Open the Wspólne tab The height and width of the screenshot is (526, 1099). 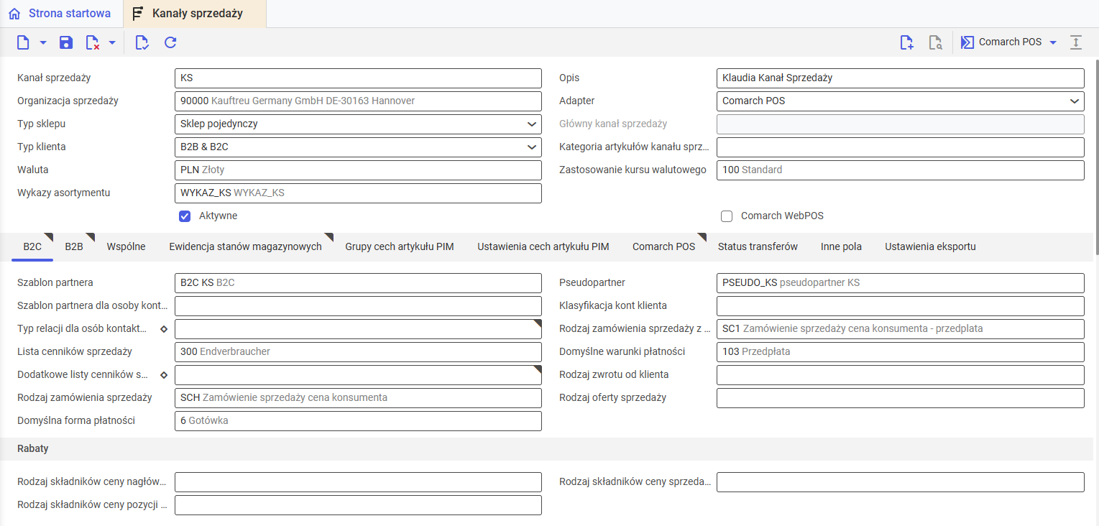[126, 246]
